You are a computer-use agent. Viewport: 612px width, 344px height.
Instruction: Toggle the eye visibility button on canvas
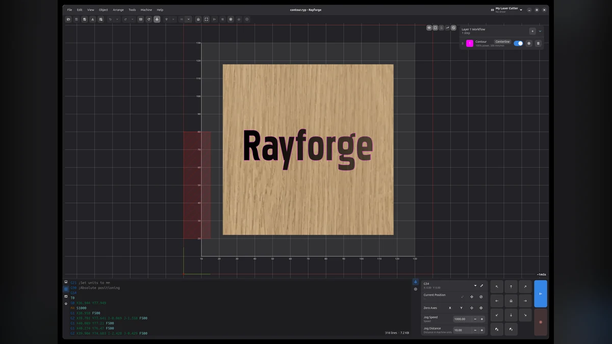(429, 28)
